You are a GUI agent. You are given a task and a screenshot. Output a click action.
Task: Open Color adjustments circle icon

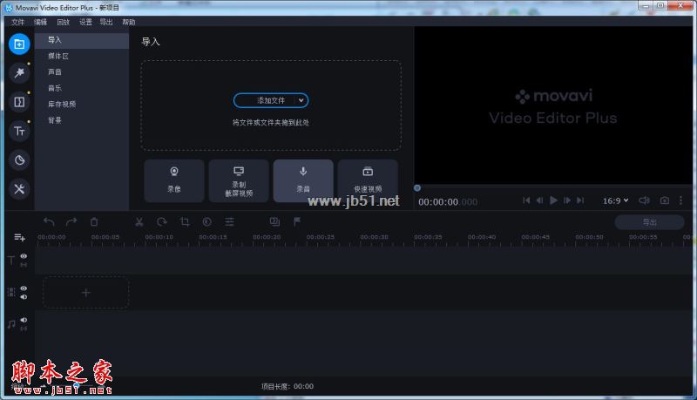click(x=206, y=221)
